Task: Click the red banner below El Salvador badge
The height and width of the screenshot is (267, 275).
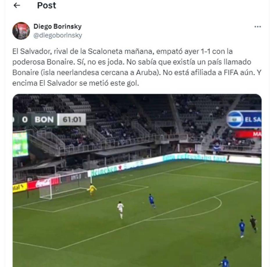Action: tap(248, 134)
